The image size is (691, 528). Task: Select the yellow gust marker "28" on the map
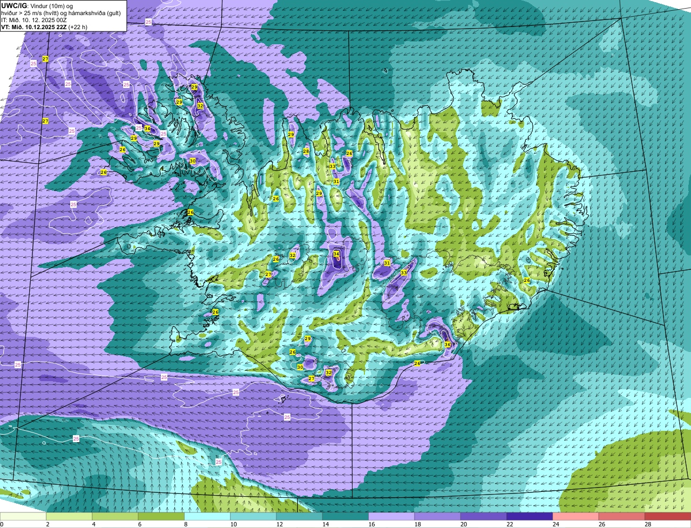point(306,151)
